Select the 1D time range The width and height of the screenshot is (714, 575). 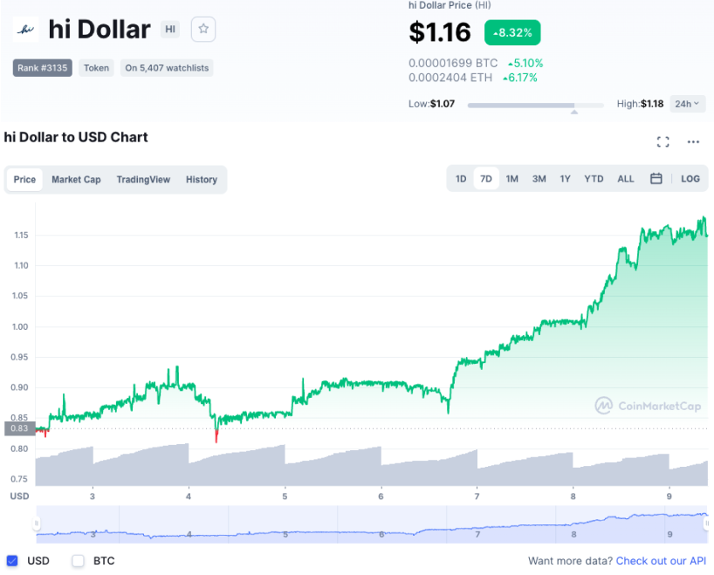tap(461, 179)
